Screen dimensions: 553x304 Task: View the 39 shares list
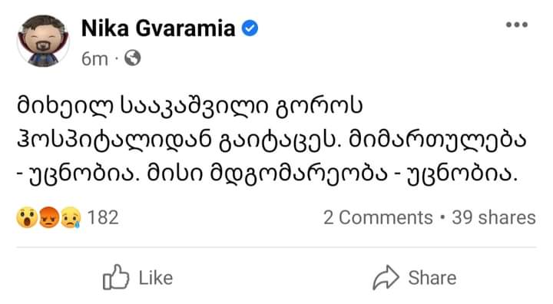tap(494, 217)
